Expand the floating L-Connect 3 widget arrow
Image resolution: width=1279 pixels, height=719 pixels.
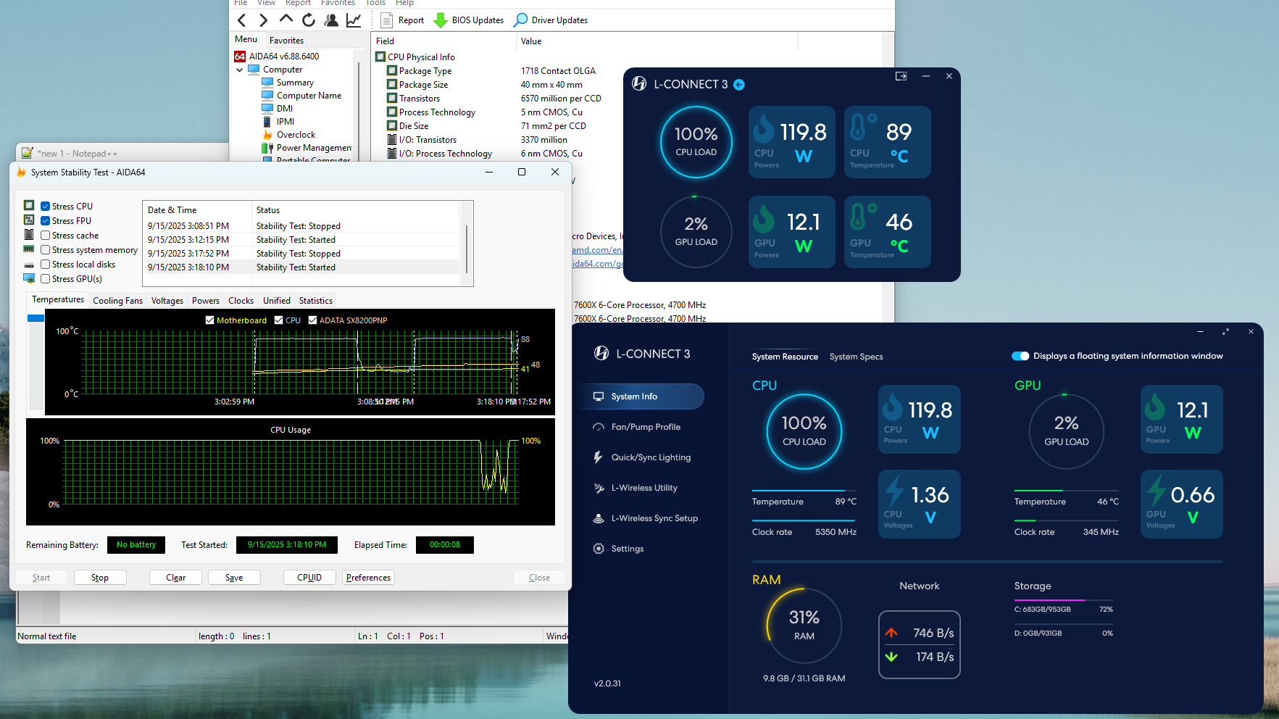point(739,85)
